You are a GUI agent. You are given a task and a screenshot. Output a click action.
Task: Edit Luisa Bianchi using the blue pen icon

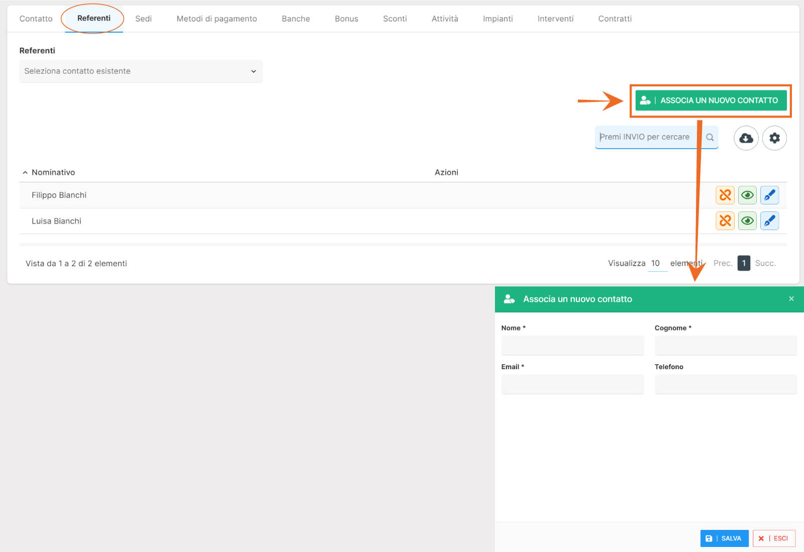click(769, 220)
